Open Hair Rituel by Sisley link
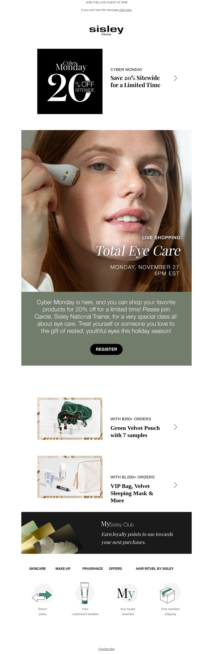This screenshot has width=213, height=654. coord(155,568)
